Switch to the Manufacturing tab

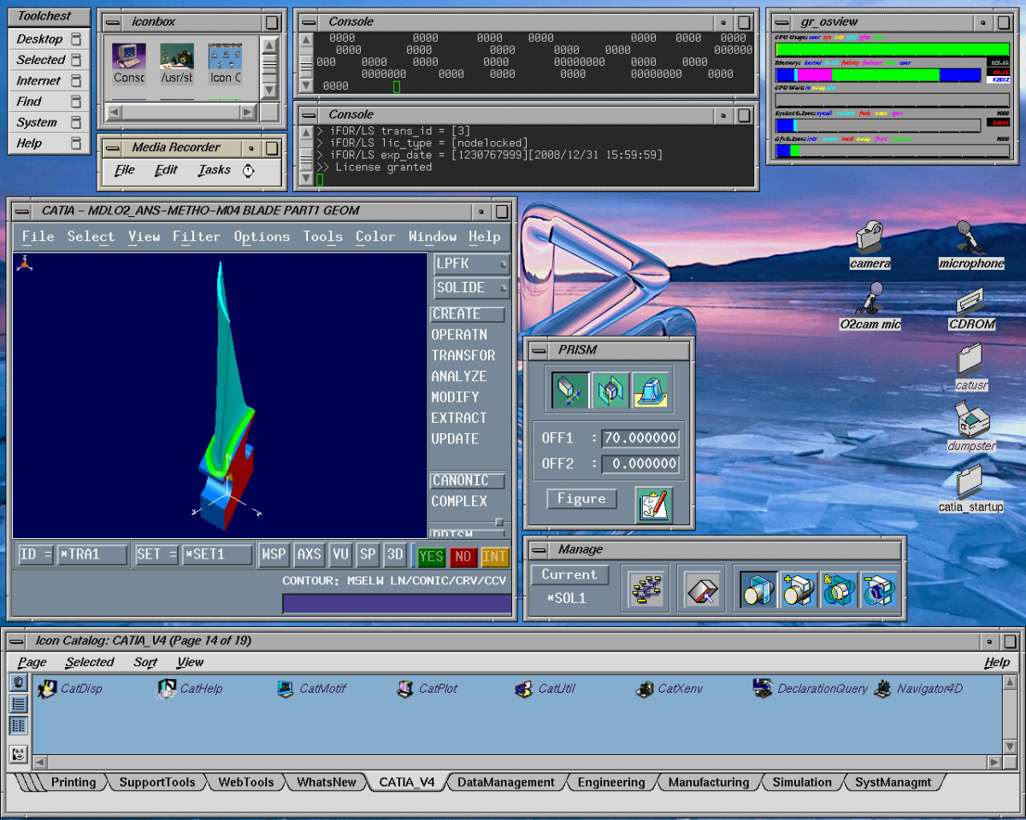[x=708, y=782]
